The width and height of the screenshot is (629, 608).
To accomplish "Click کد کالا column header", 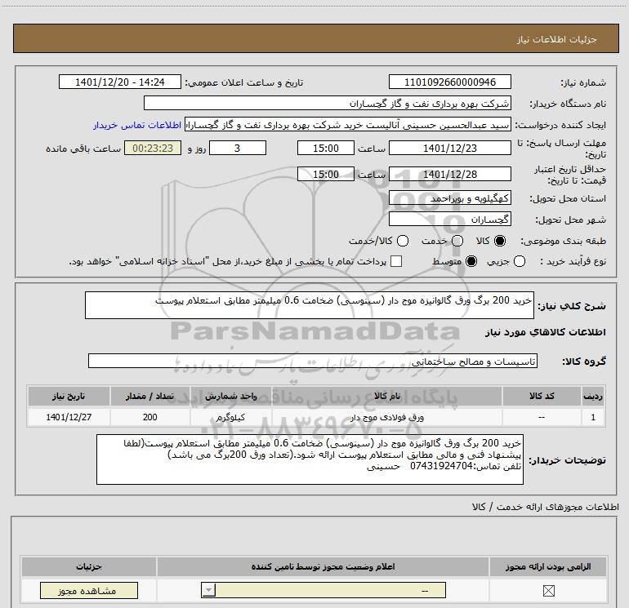I will (x=542, y=397).
